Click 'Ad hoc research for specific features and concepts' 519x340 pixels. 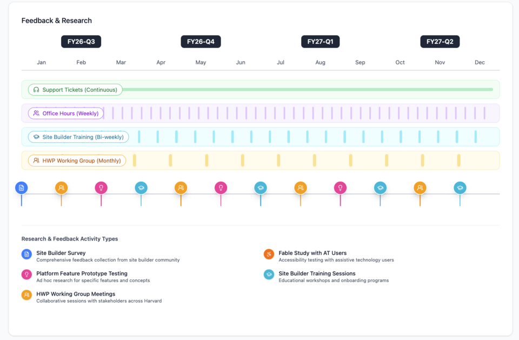pos(93,281)
